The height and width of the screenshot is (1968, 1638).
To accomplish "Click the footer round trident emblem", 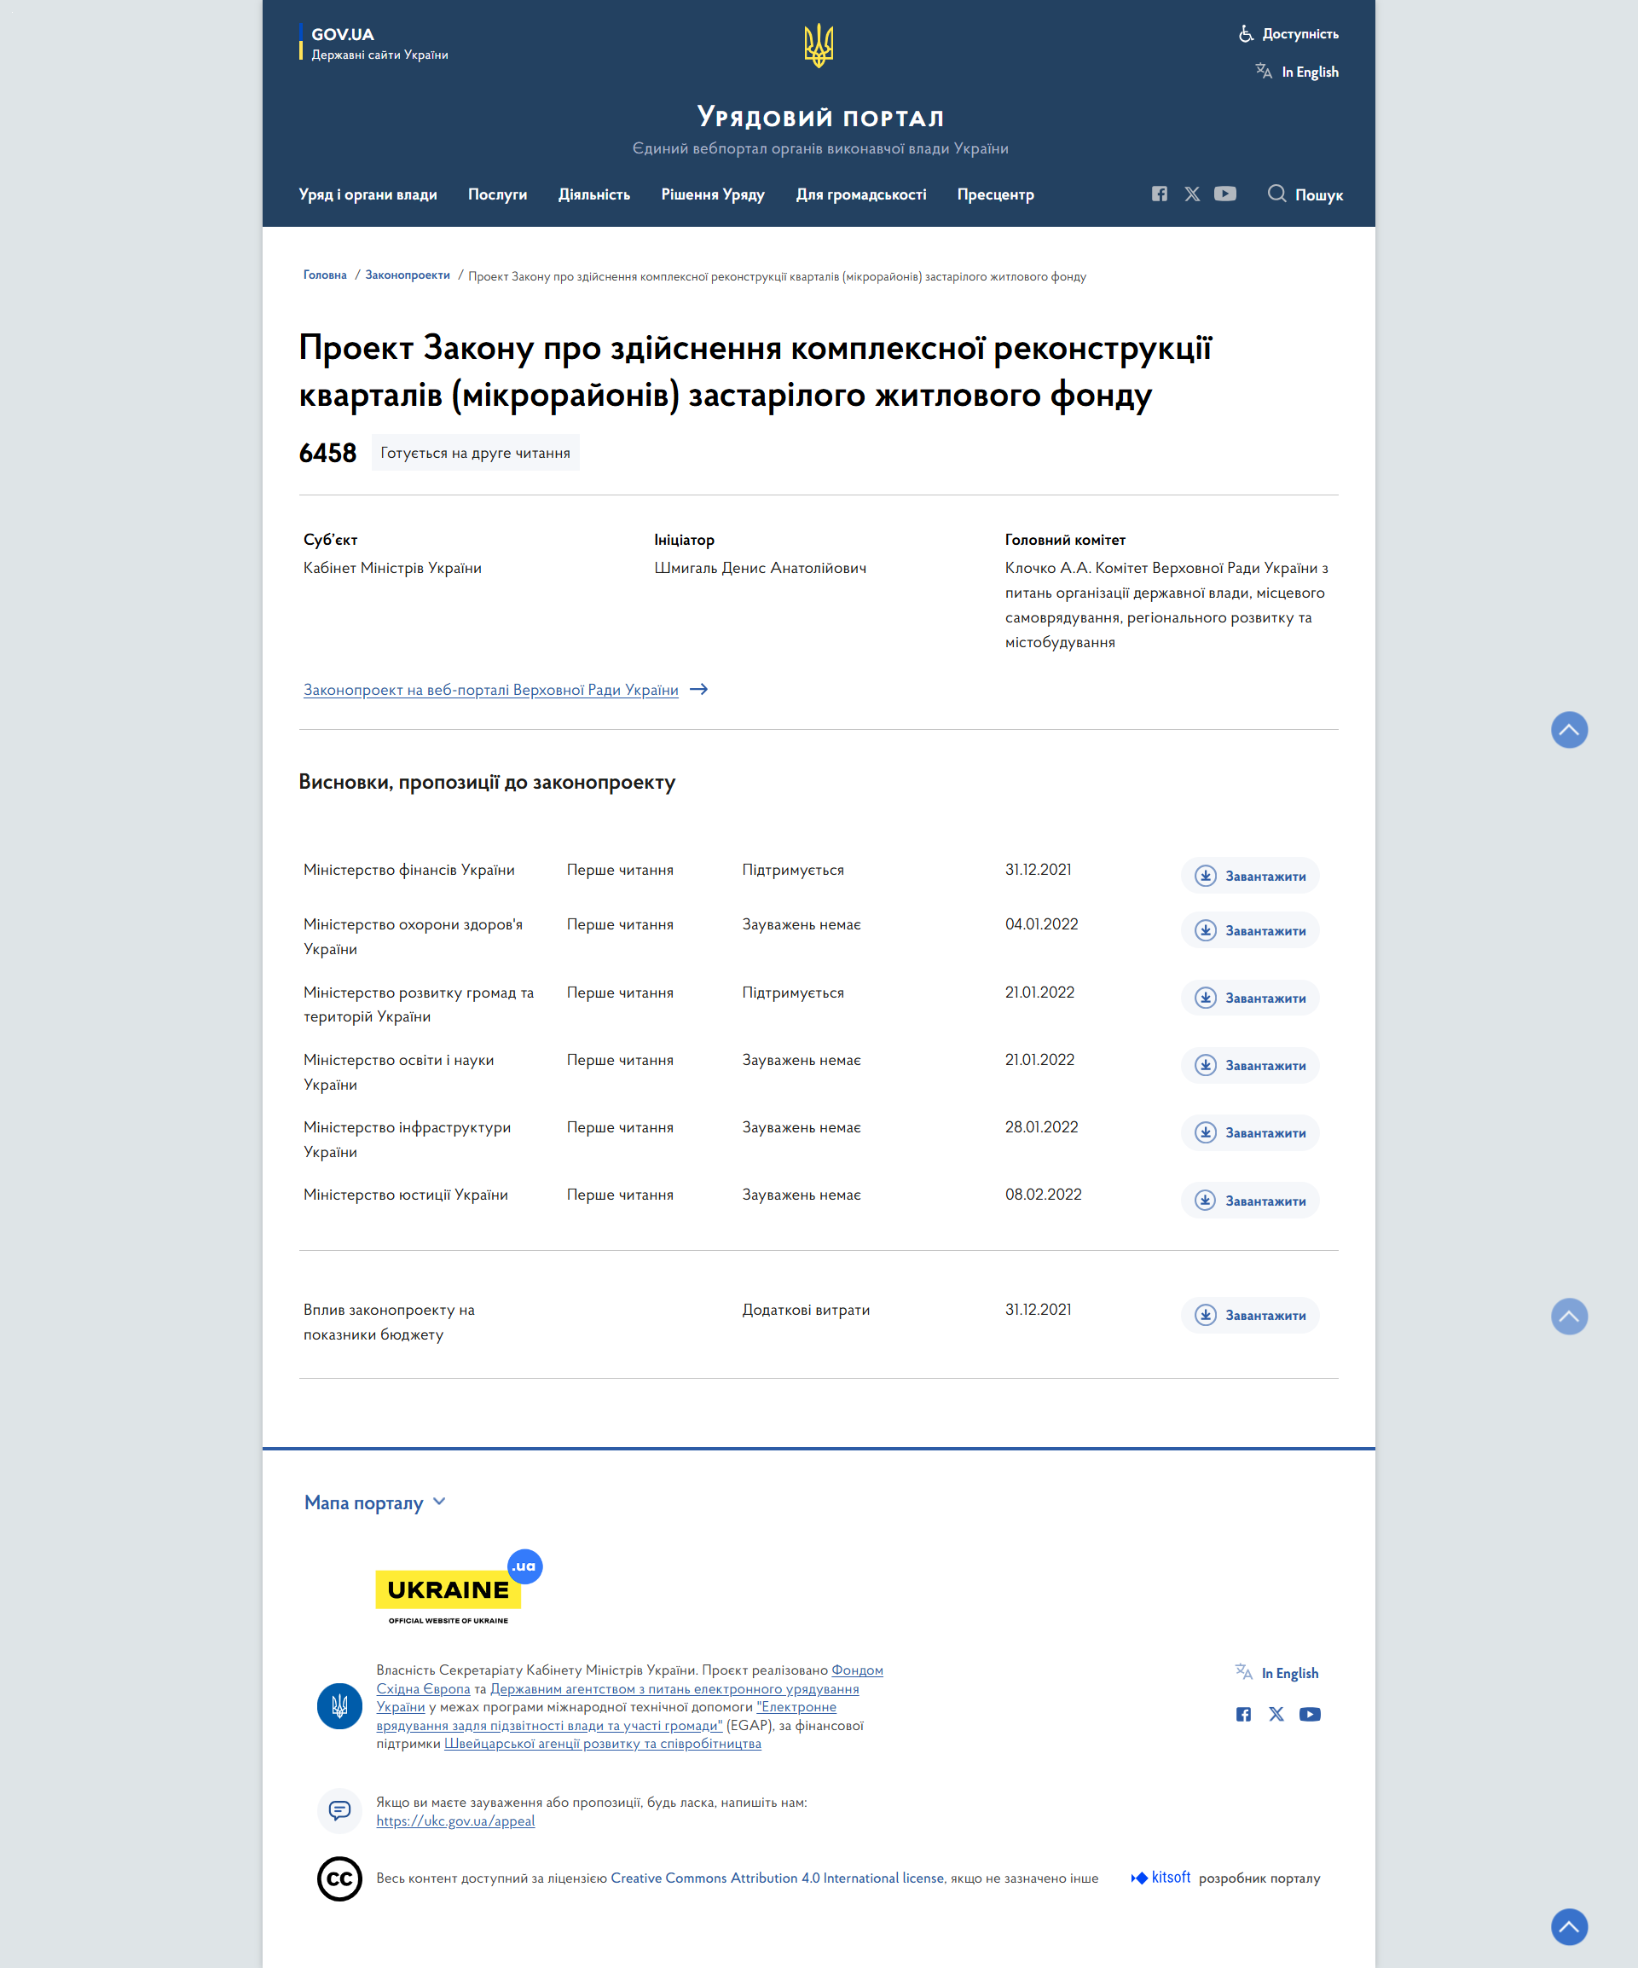I will [x=339, y=1706].
